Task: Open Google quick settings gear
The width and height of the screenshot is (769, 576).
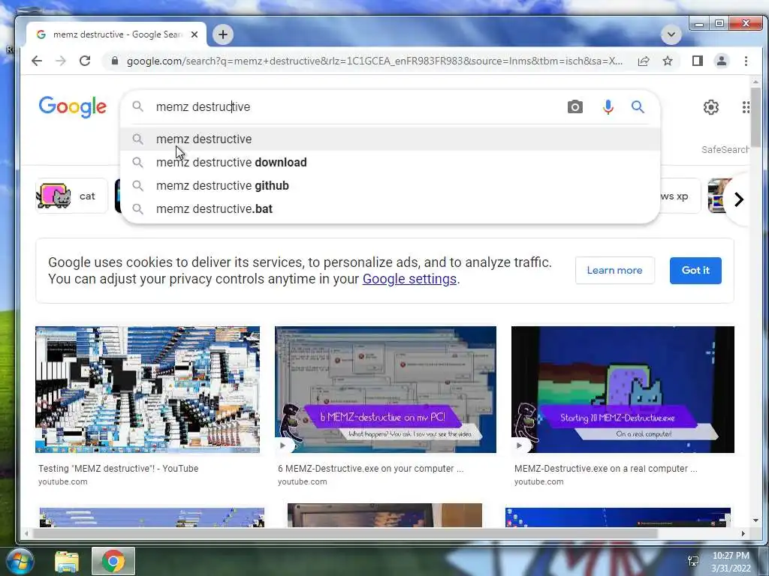Action: [710, 106]
